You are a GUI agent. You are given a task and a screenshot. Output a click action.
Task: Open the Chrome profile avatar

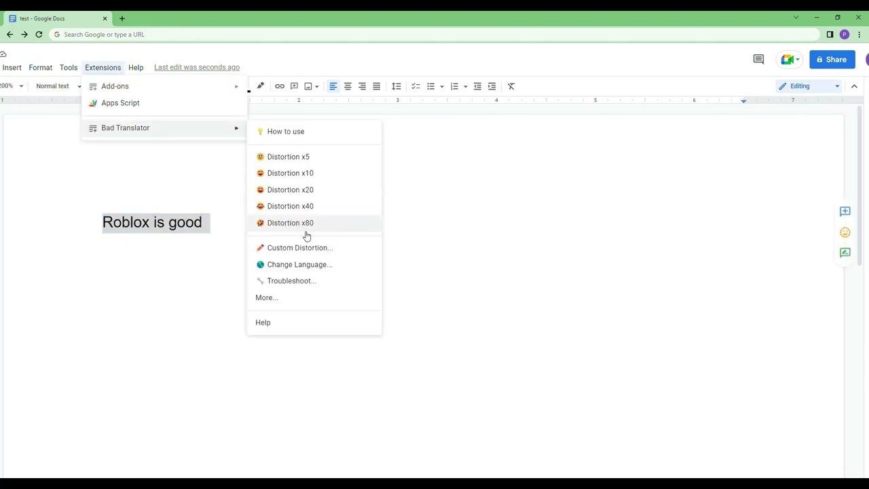pos(845,35)
